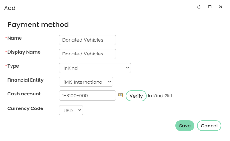Click the refresh icon in the dialog header
The width and height of the screenshot is (230, 141).
click(199, 7)
